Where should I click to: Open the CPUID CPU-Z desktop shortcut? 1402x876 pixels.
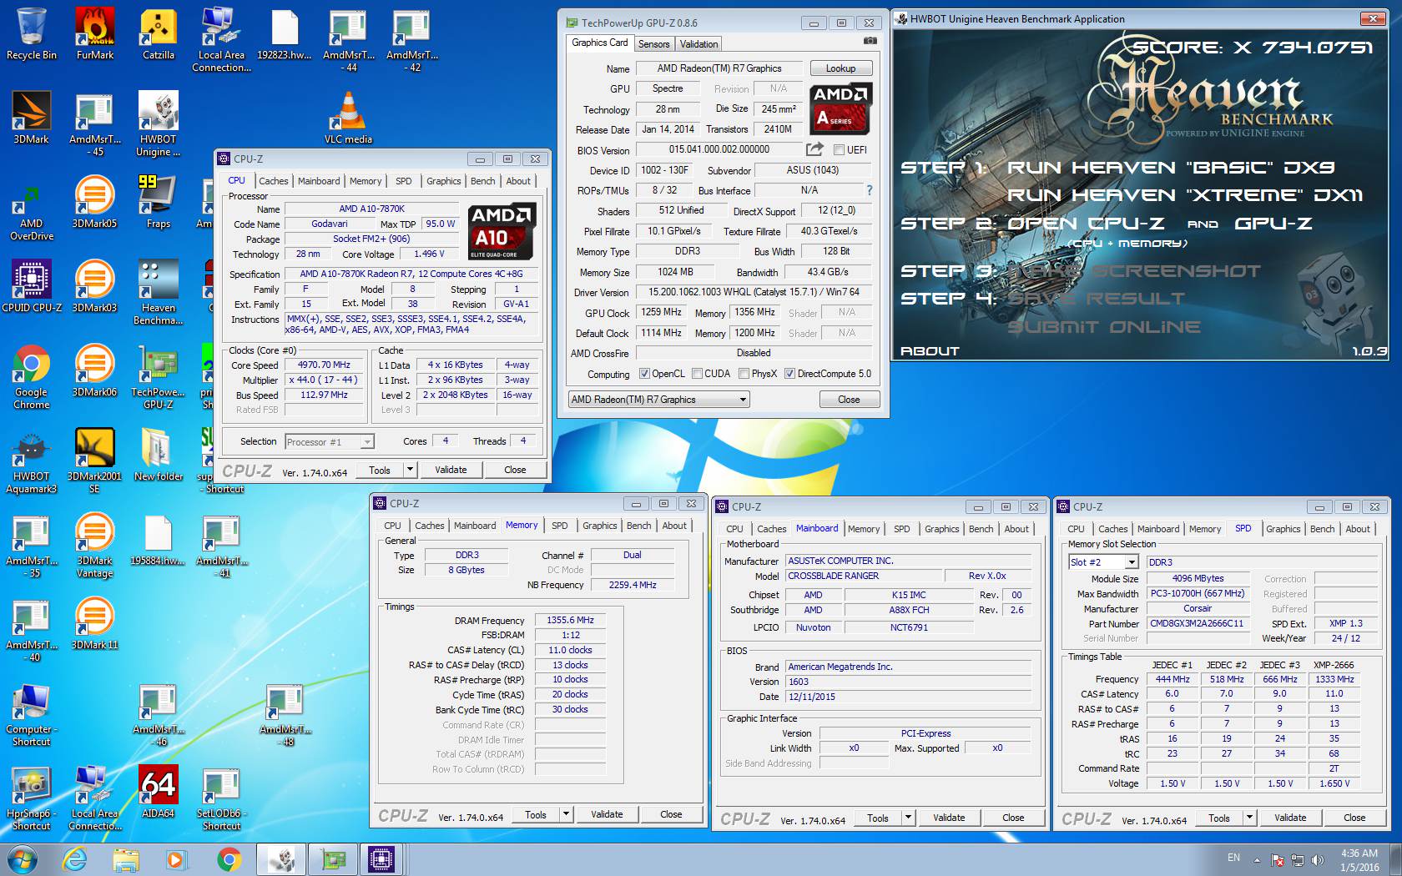tap(32, 286)
